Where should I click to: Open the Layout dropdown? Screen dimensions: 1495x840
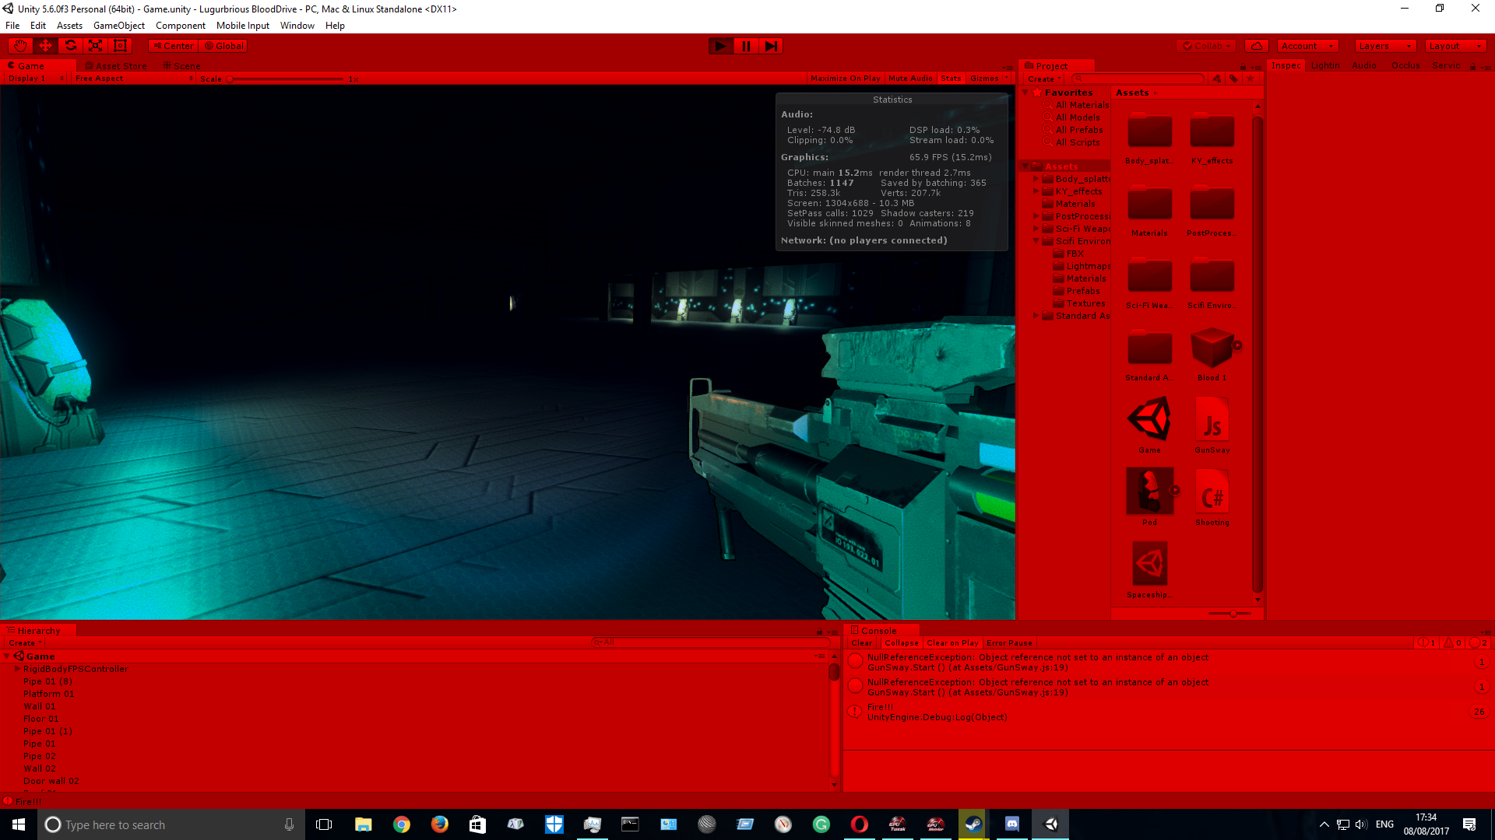[x=1455, y=46]
